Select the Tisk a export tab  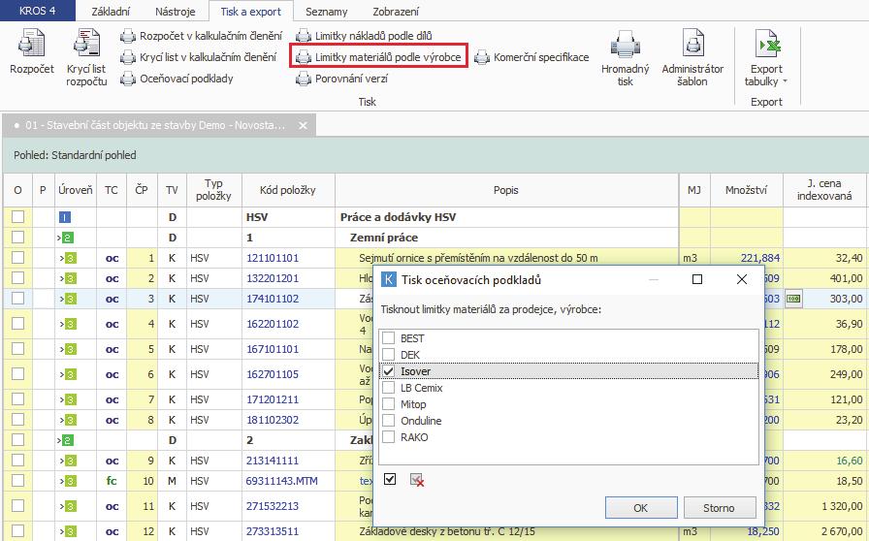click(x=251, y=11)
